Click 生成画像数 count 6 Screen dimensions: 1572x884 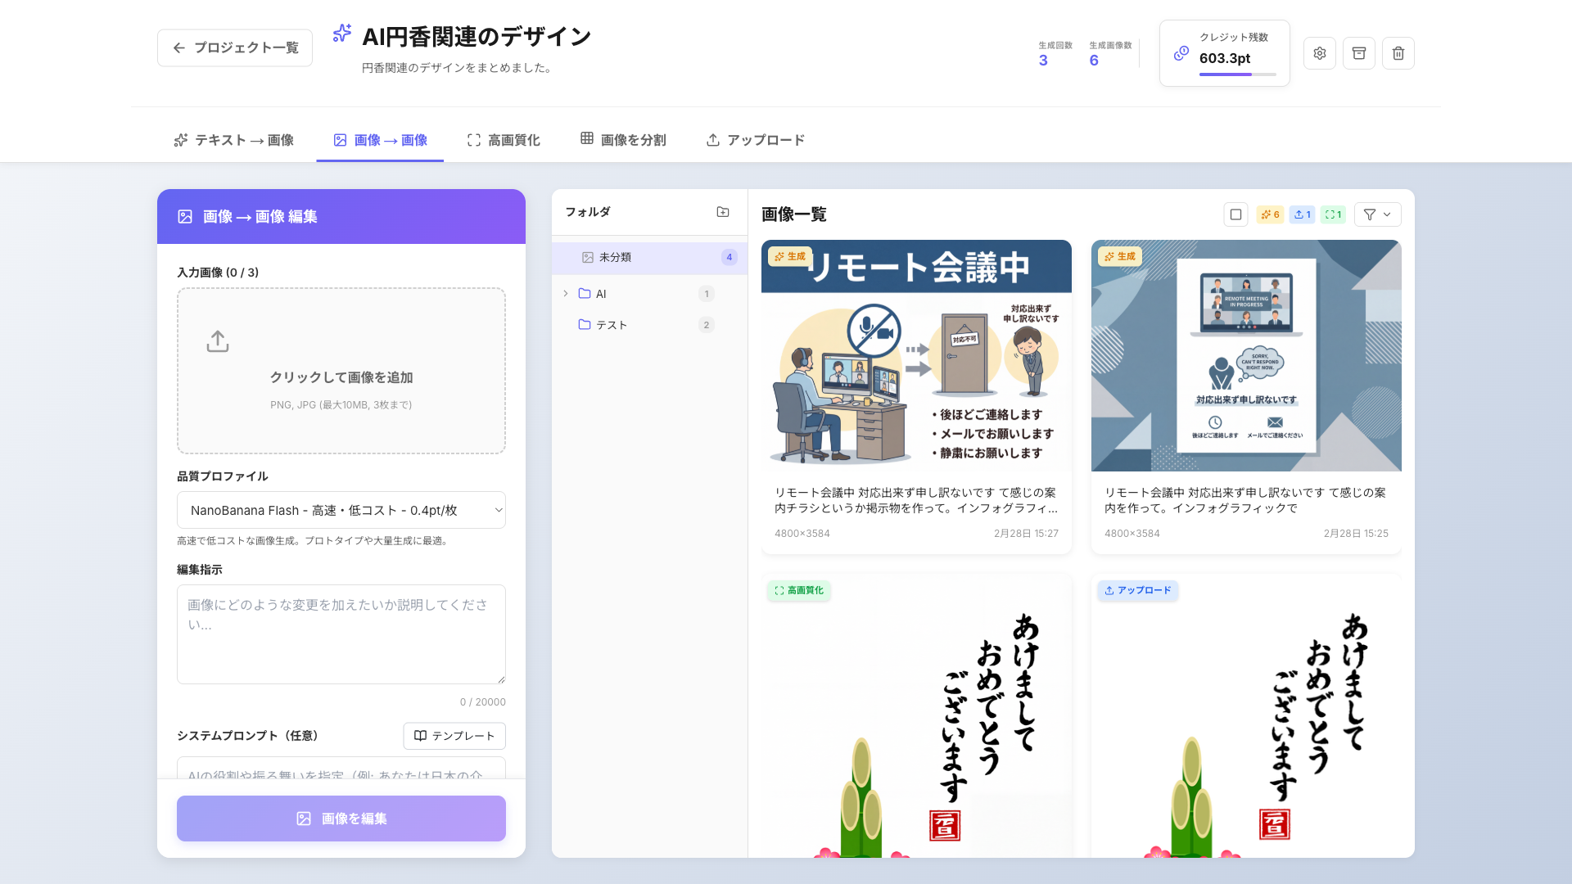pos(1094,61)
